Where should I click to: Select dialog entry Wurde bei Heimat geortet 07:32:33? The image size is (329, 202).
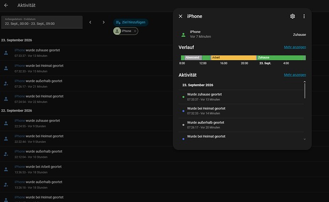[241, 111]
